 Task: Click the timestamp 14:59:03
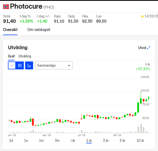click(x=151, y=16)
